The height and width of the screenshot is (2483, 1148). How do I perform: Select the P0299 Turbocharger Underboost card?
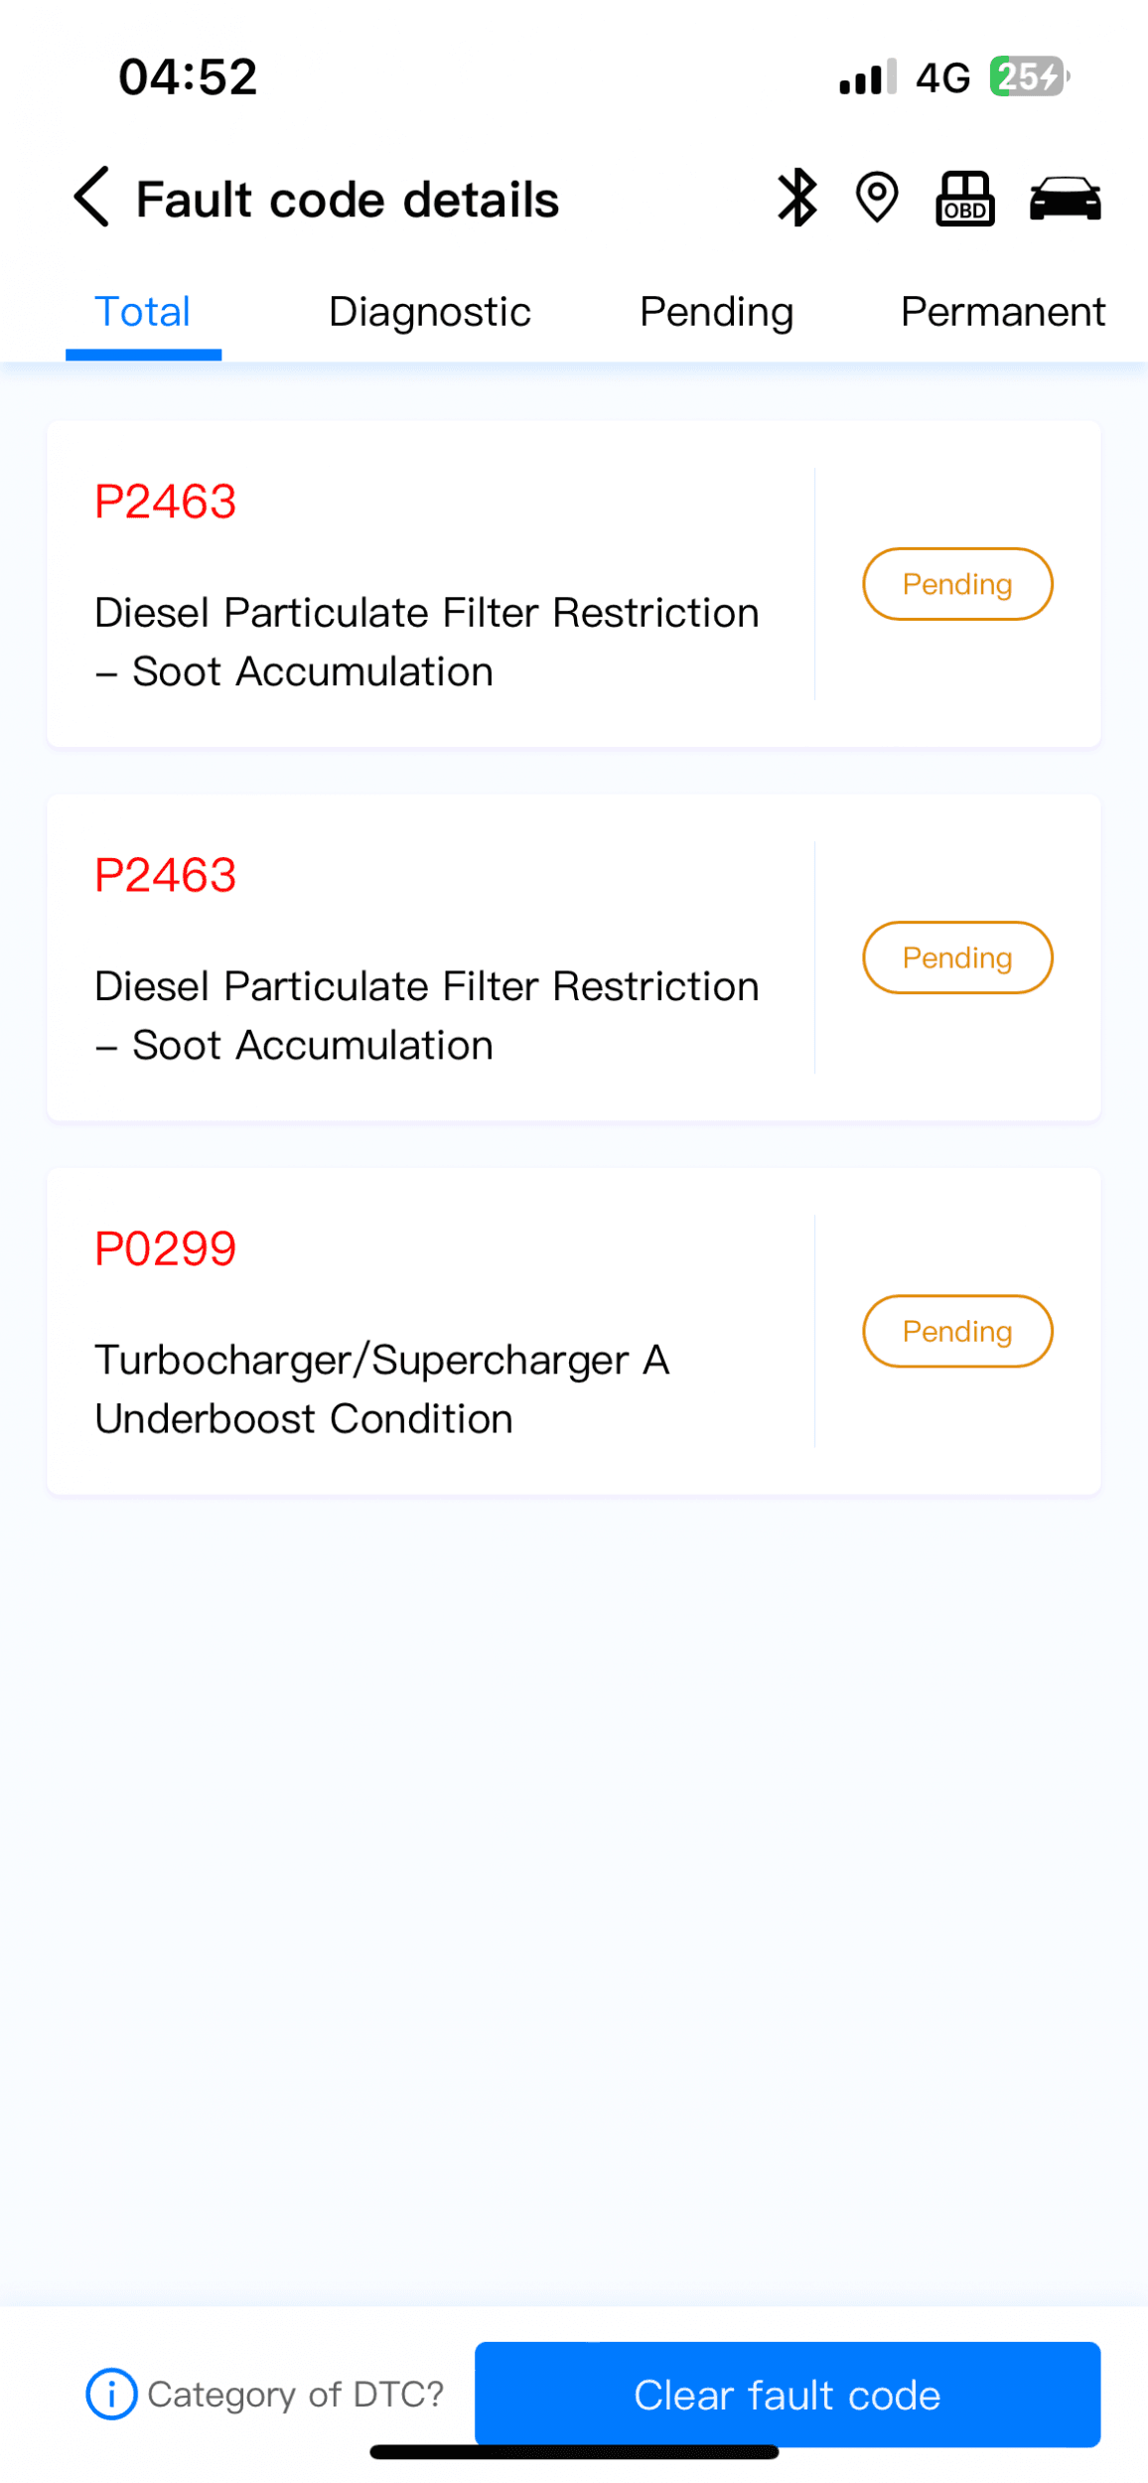point(427,1331)
